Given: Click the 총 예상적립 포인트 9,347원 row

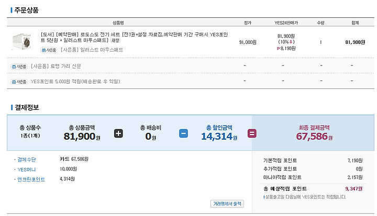Looking at the screenshot, I should pos(313,188).
